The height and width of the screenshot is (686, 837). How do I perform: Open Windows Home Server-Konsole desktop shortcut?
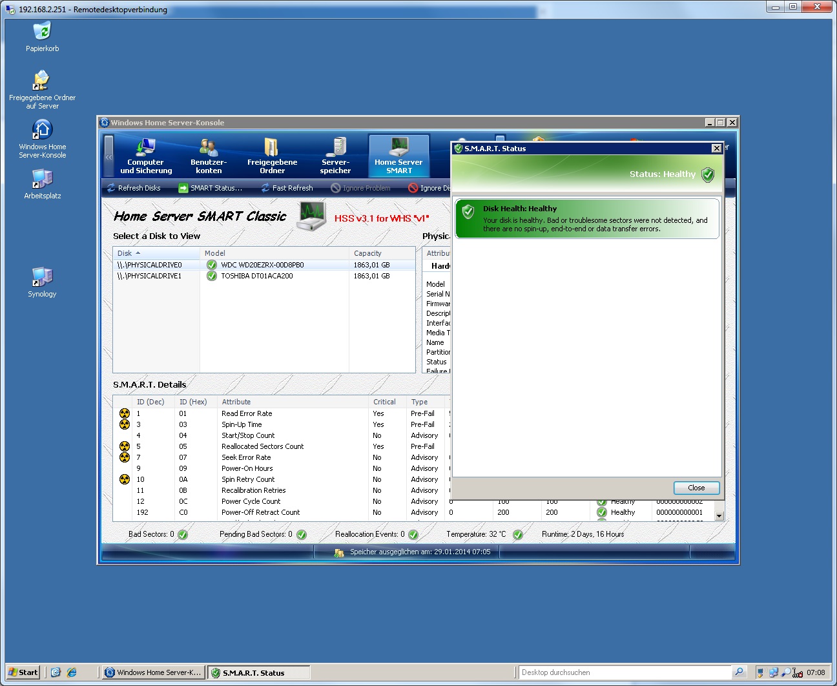point(42,139)
